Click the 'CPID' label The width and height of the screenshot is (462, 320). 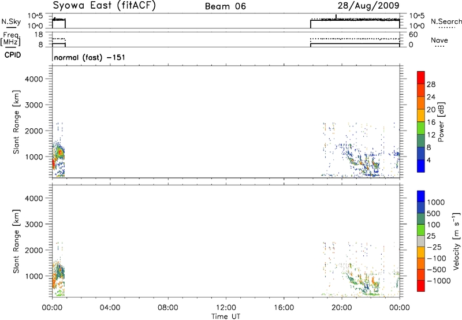click(x=13, y=55)
